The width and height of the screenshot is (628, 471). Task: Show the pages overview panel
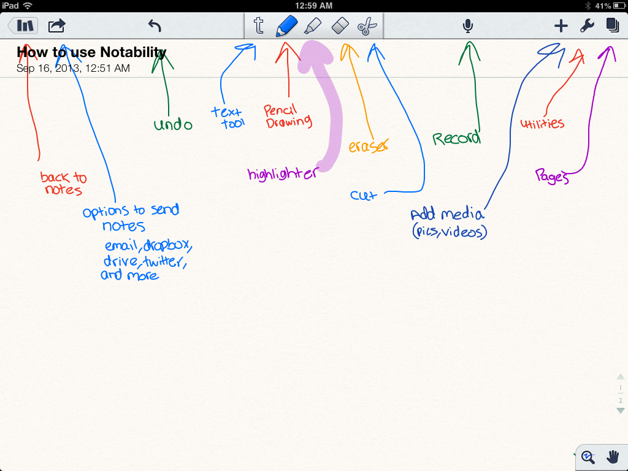click(612, 26)
